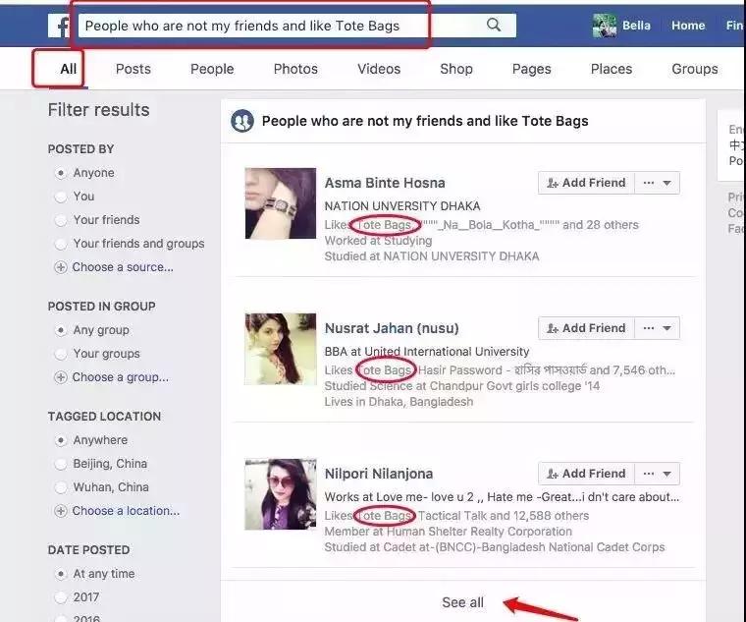
Task: Select Your friends radio option
Action: coord(61,220)
